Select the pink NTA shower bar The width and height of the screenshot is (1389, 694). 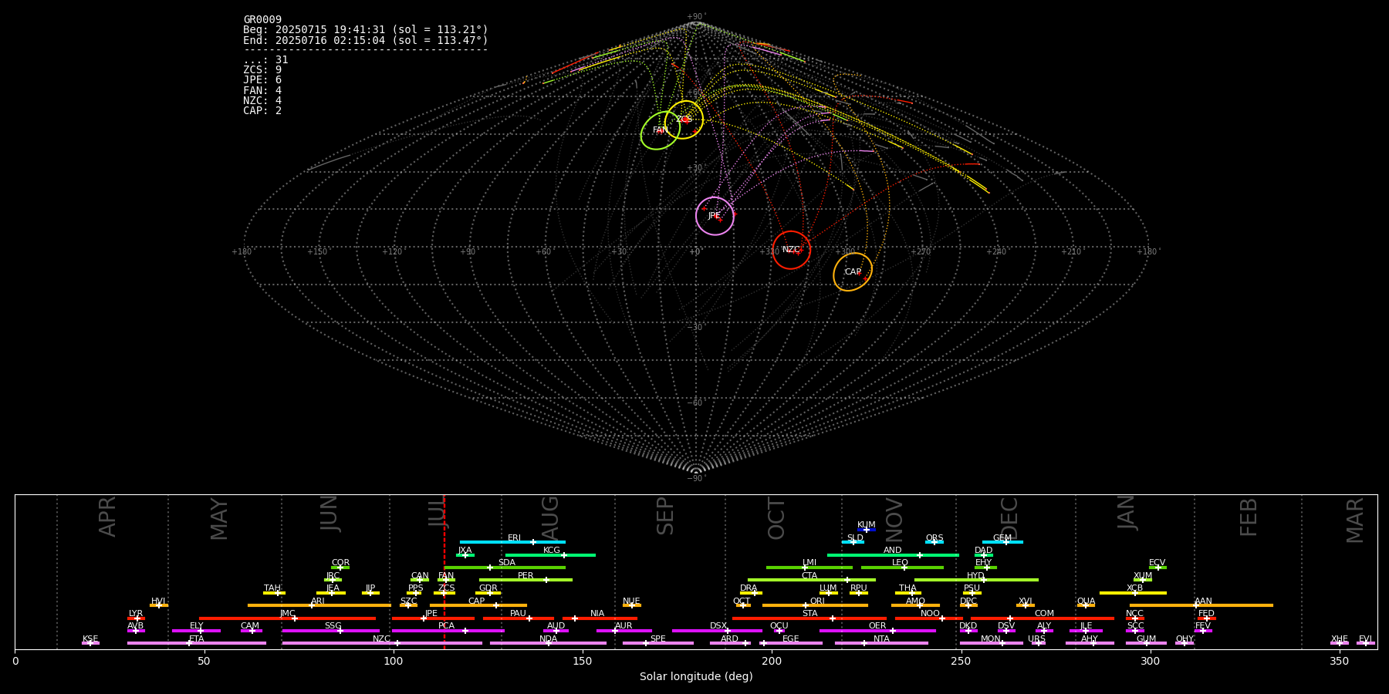[x=881, y=643]
